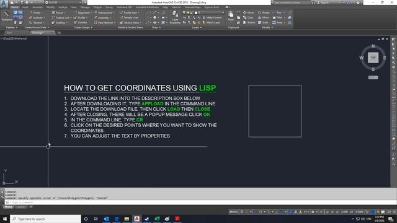
Task: Open the Feature Line dropdown
Action: tap(61, 17)
